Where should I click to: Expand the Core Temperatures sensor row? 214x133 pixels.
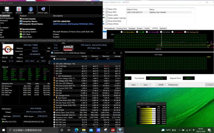[54, 76]
